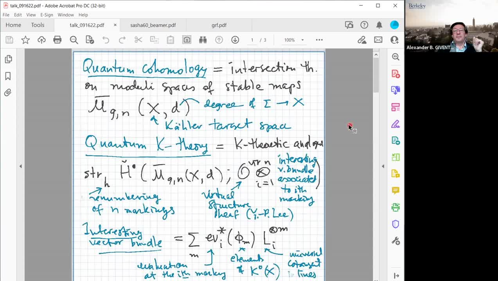Open the Fill & Sign tool
This screenshot has height=281, width=498.
(396, 124)
